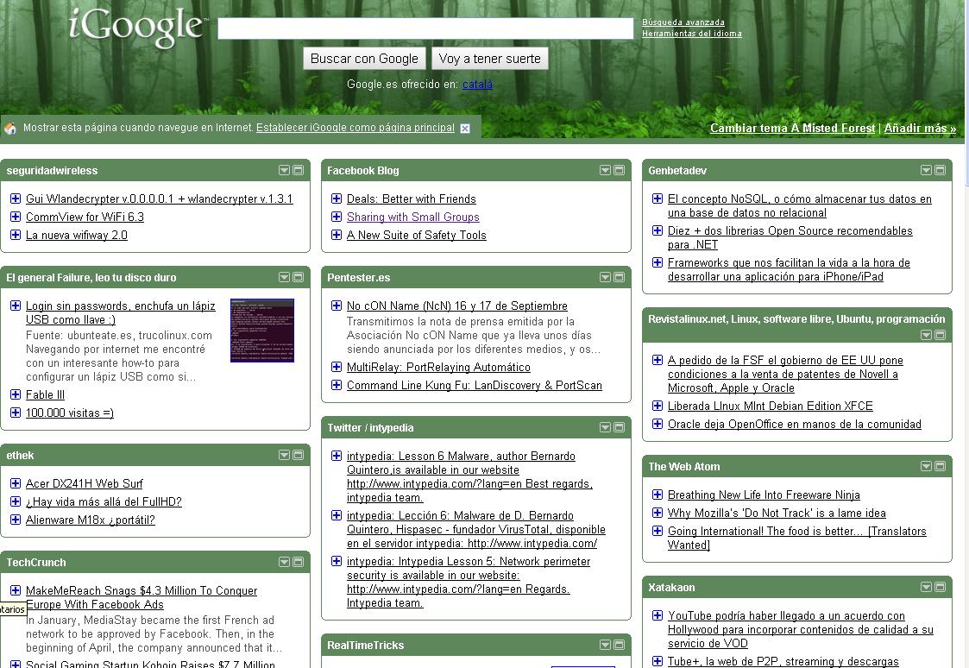Open Pentester.es gadget dropdown menu
Viewport: 969px width, 668px height.
(606, 277)
